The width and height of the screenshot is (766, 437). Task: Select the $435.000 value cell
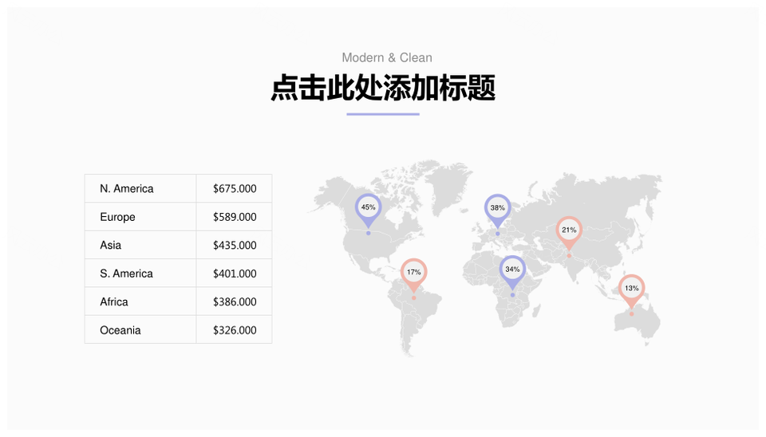(235, 245)
